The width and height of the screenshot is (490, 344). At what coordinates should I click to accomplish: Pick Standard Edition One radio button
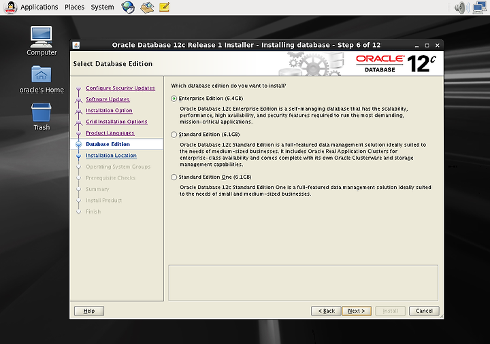[174, 177]
